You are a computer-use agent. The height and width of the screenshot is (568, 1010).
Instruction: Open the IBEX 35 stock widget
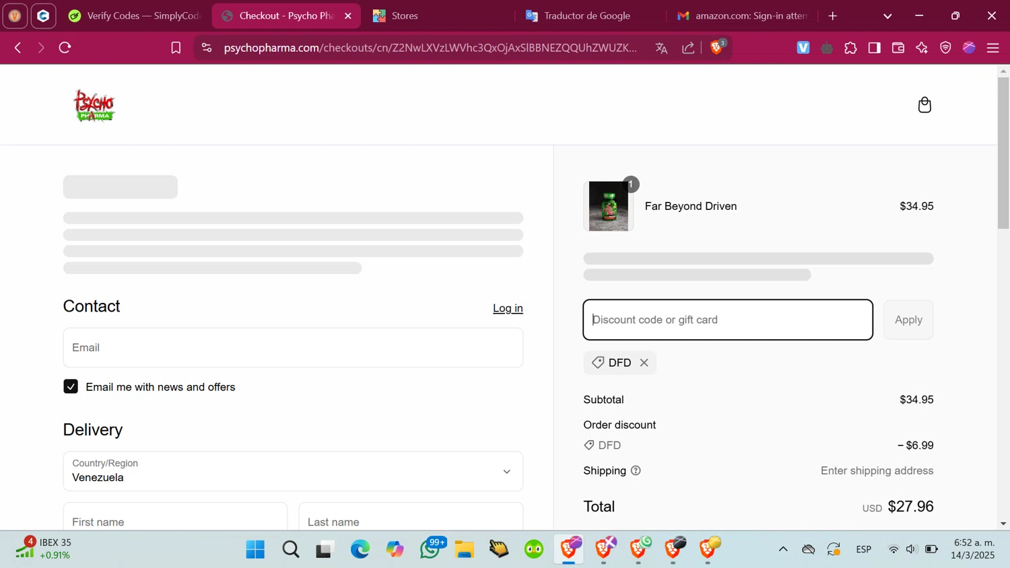44,548
